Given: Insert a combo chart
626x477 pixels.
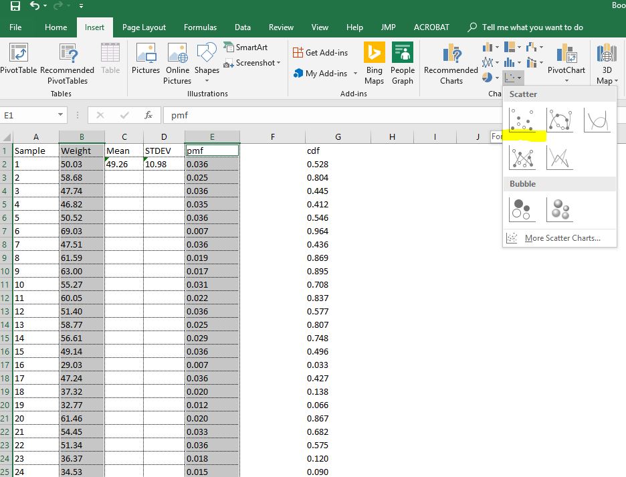Looking at the screenshot, I should [x=534, y=62].
